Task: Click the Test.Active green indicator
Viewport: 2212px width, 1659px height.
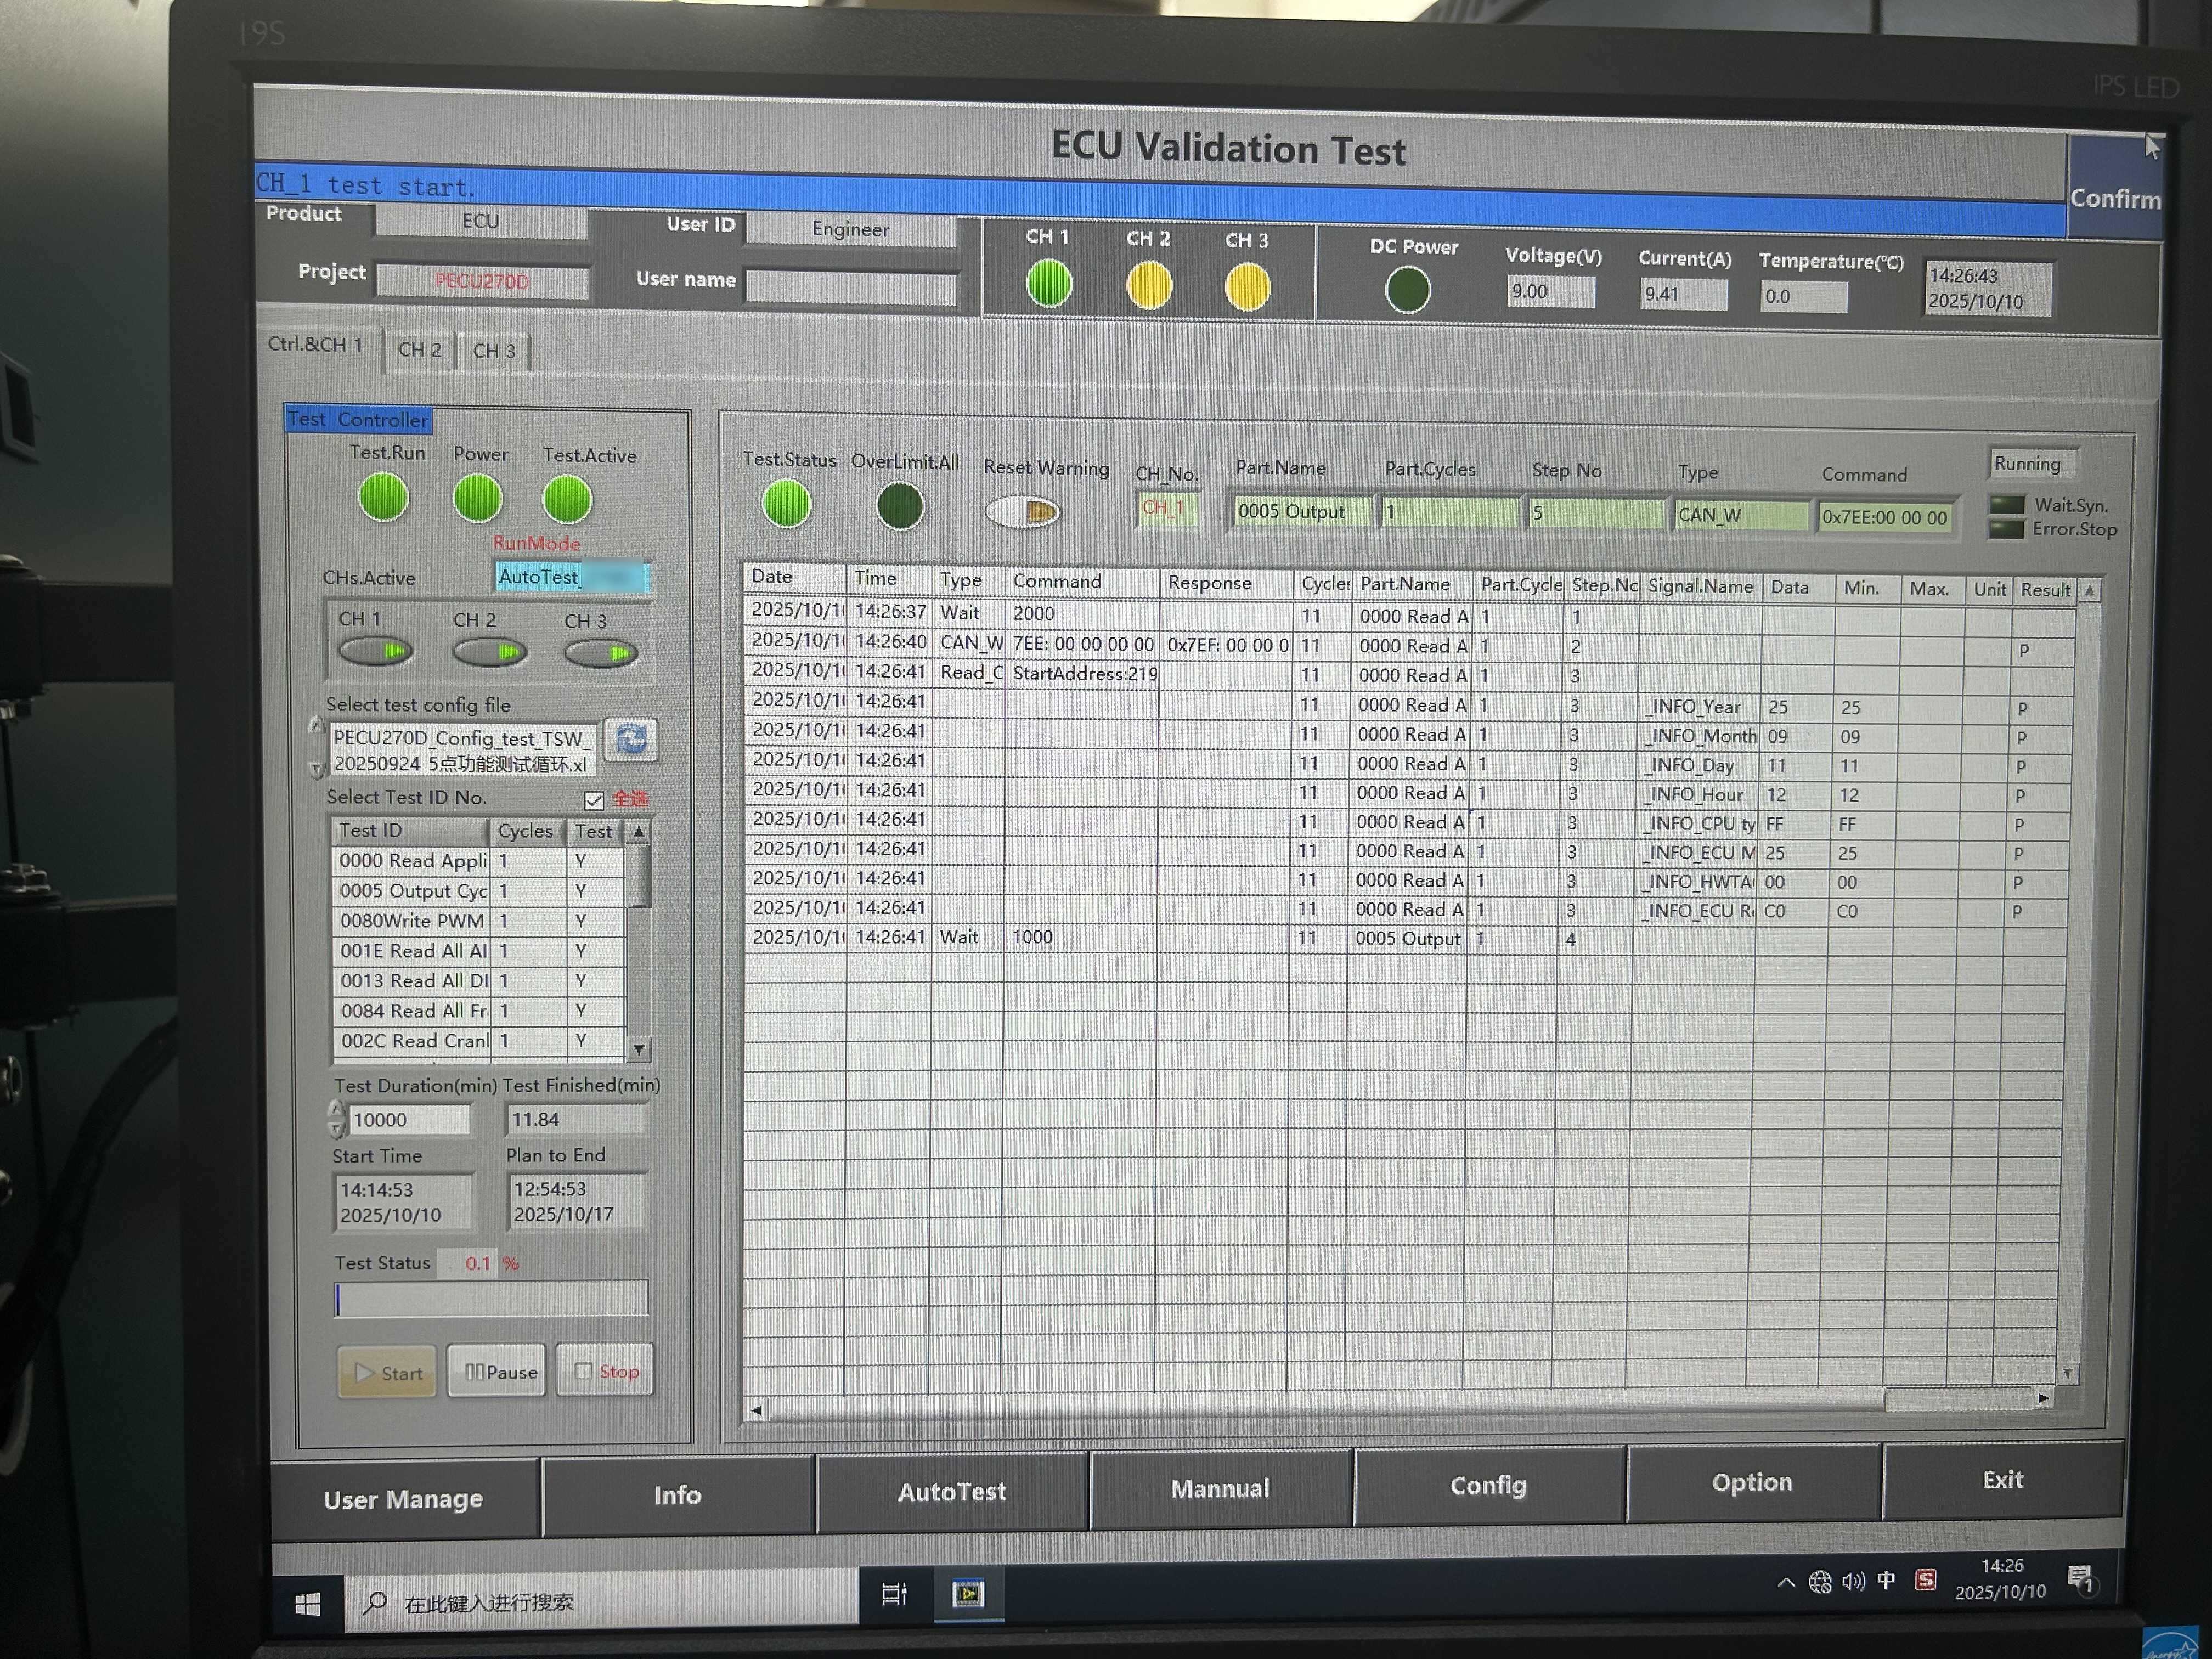Action: pyautogui.click(x=567, y=499)
